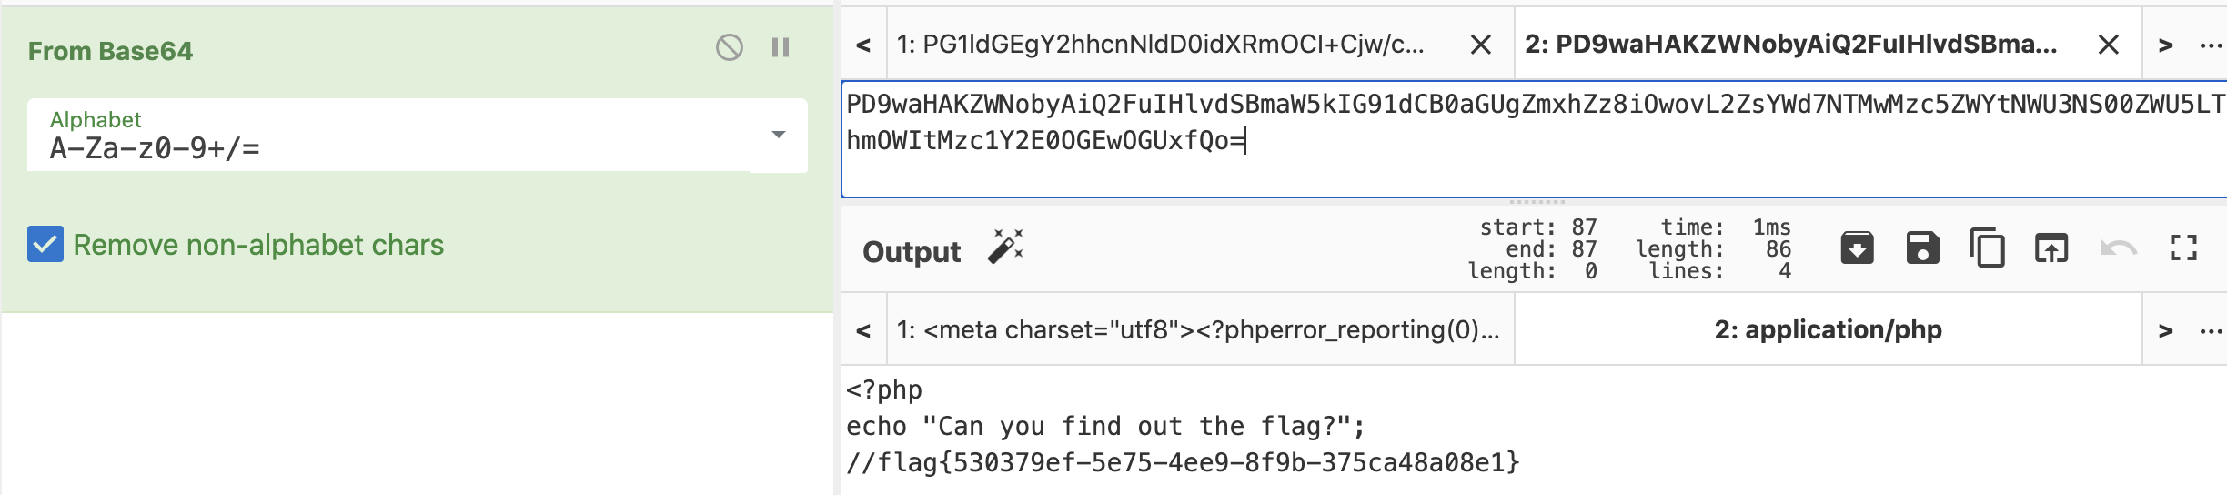2227x495 pixels.
Task: Click the magic wand icon by Output
Action: point(1006,247)
